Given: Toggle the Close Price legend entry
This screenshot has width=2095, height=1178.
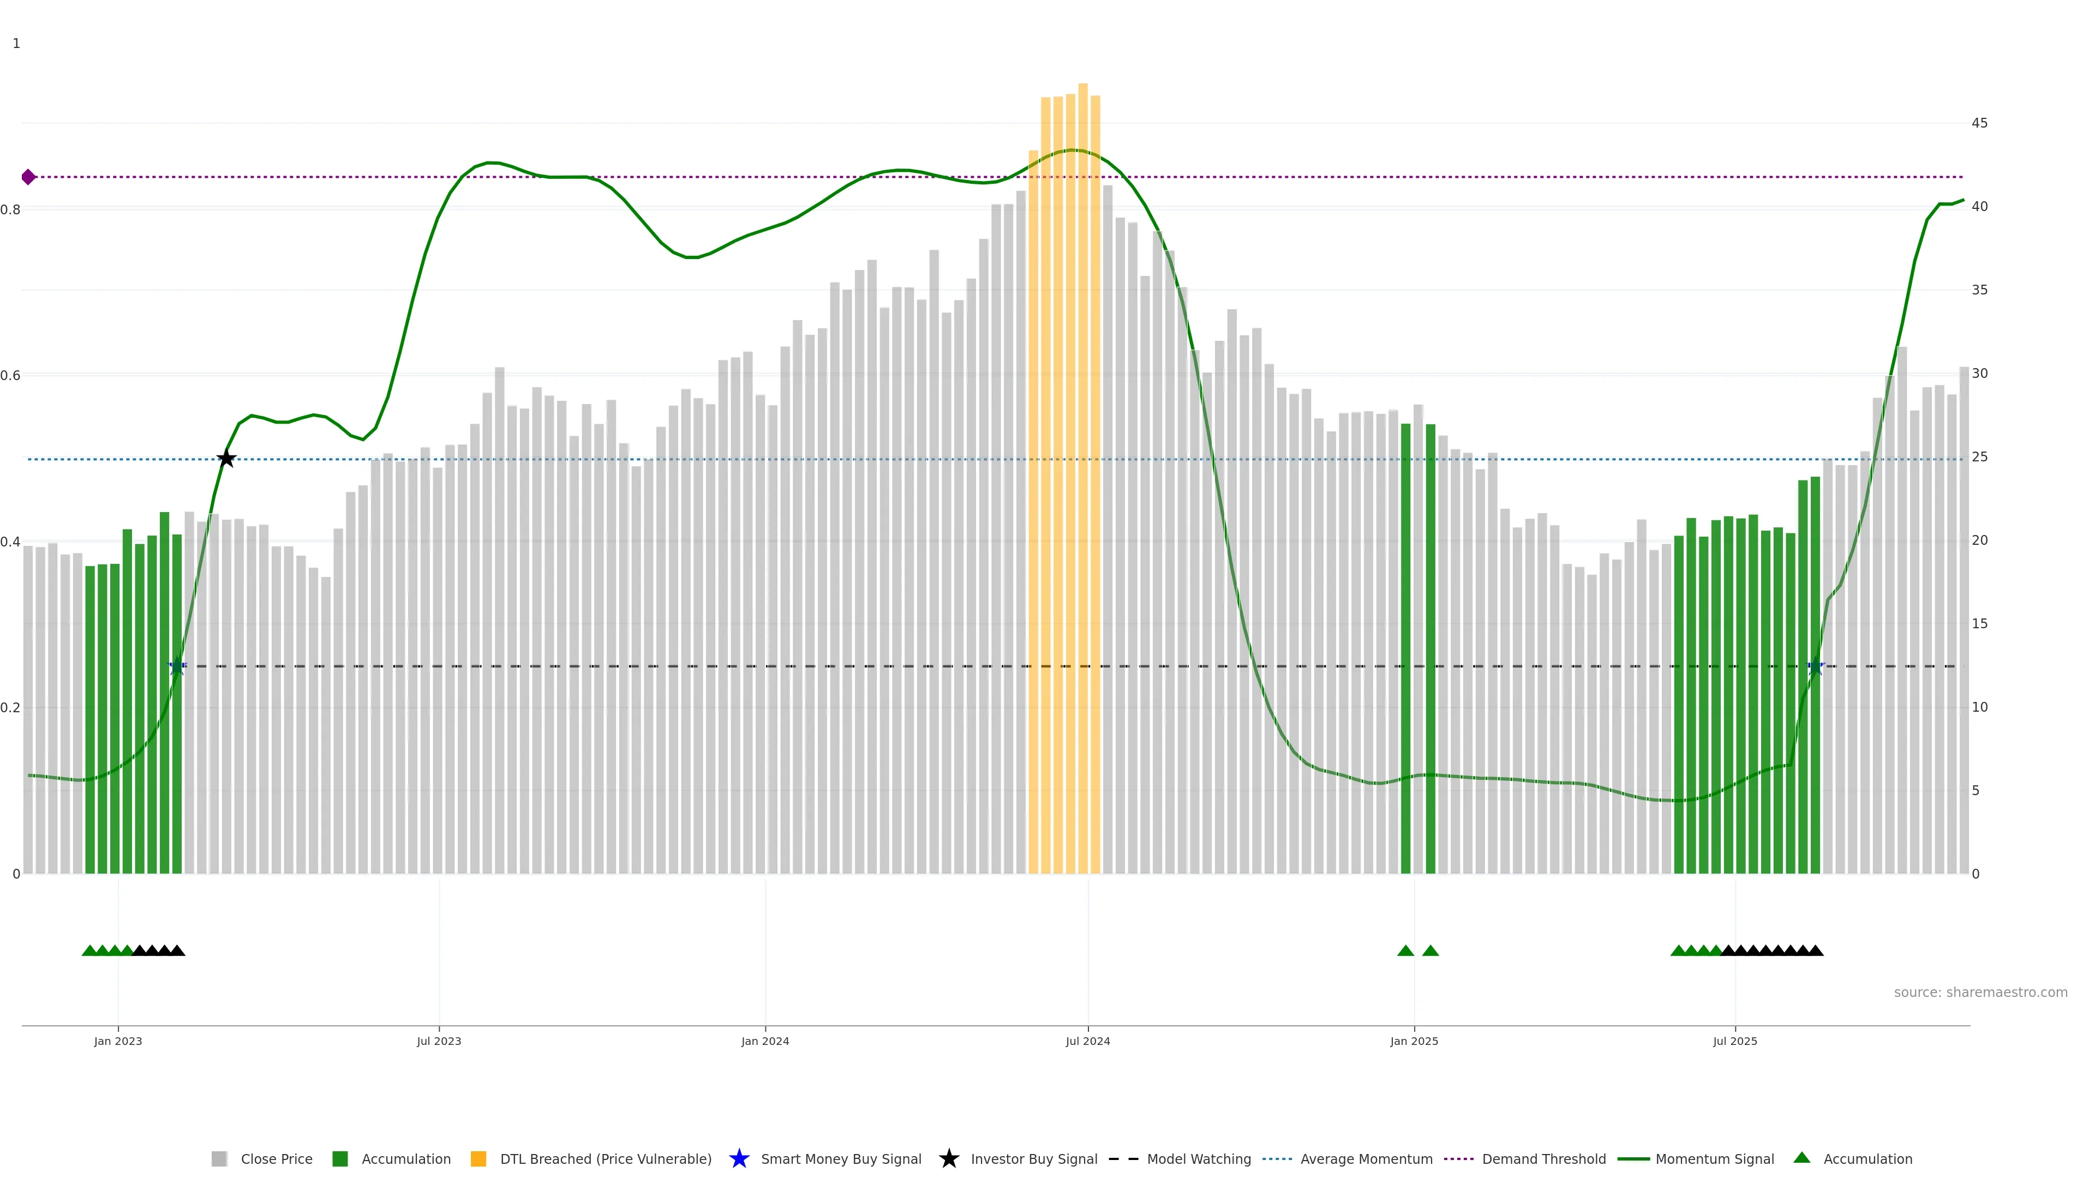Looking at the screenshot, I should [x=276, y=1158].
